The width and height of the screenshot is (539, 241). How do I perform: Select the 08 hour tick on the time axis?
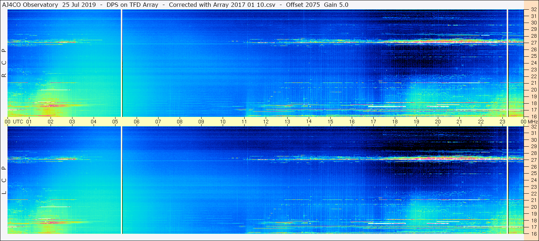pyautogui.click(x=180, y=122)
